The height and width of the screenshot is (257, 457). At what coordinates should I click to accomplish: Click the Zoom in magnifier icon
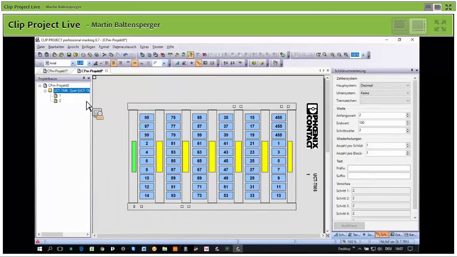pos(332,55)
